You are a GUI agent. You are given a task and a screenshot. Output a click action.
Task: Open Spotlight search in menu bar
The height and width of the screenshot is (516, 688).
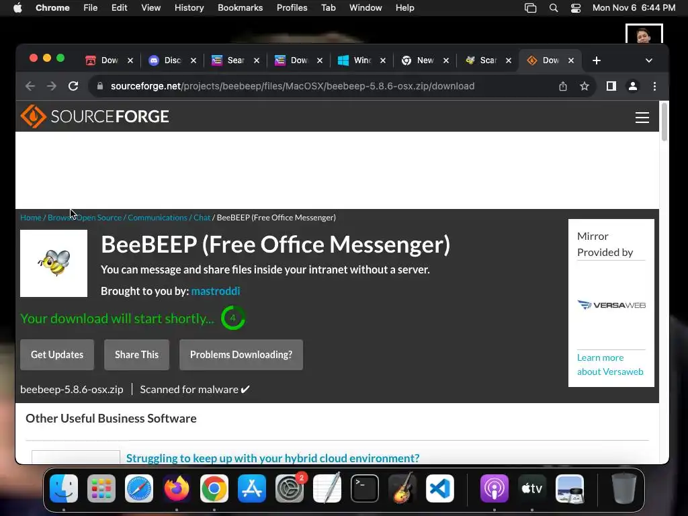click(x=554, y=8)
